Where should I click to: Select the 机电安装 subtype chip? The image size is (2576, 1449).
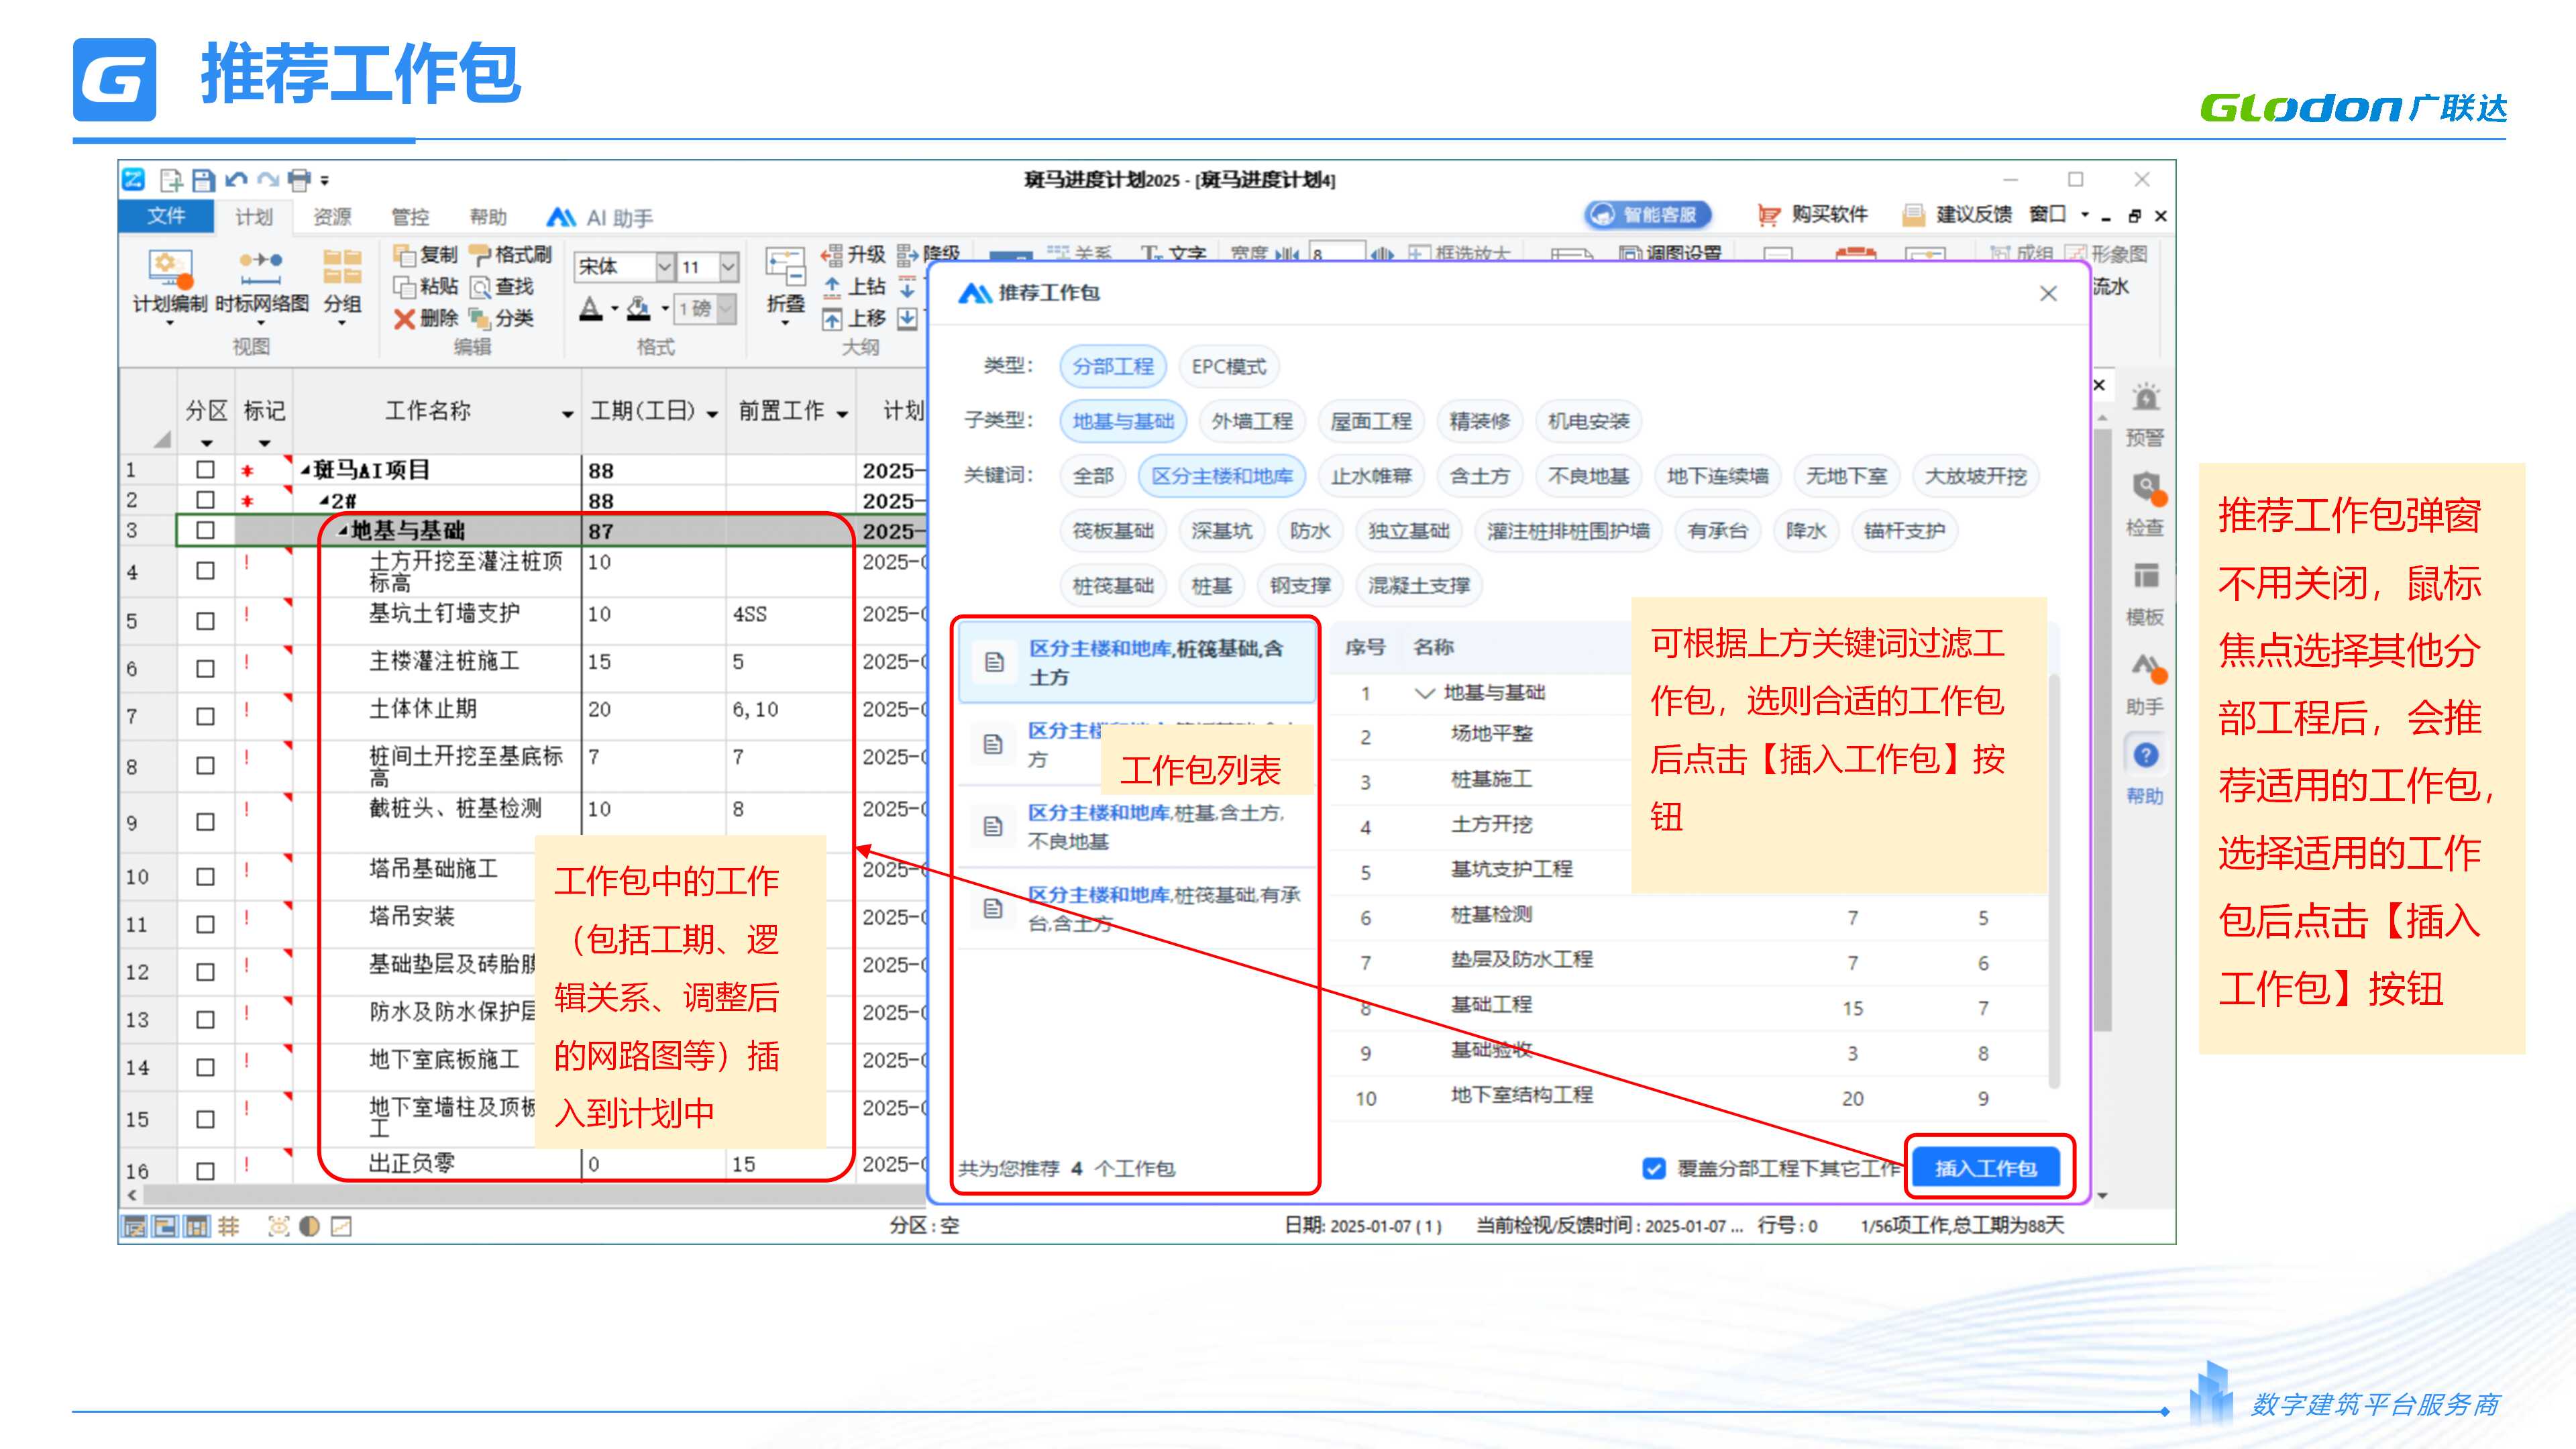click(x=1589, y=421)
